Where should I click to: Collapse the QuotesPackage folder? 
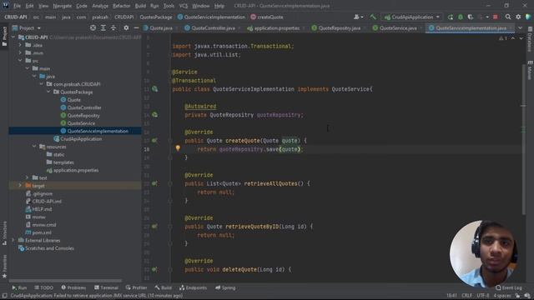[48, 92]
